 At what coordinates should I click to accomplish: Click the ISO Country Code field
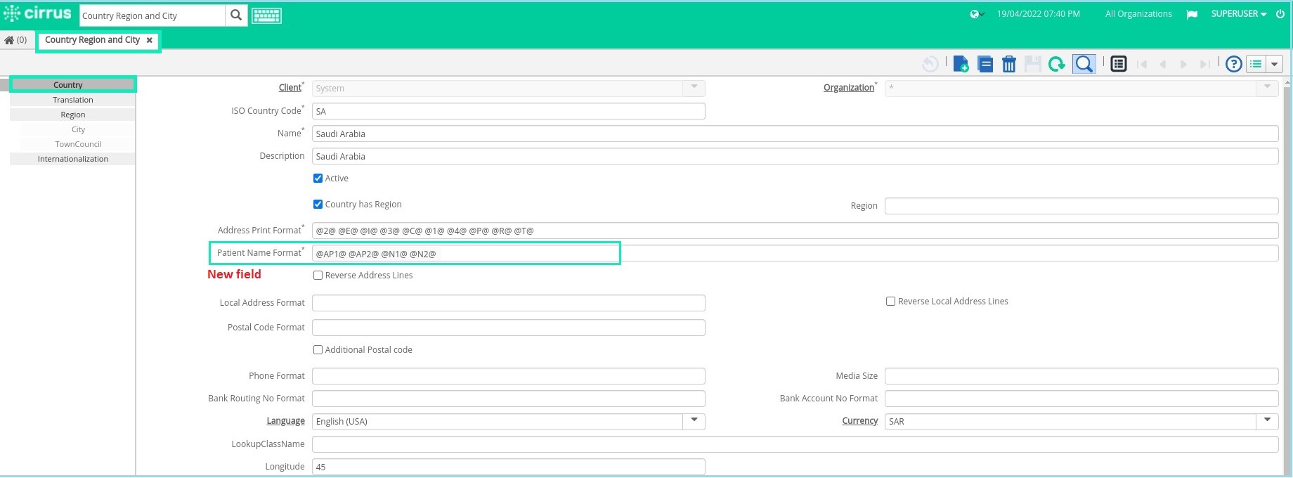[509, 111]
